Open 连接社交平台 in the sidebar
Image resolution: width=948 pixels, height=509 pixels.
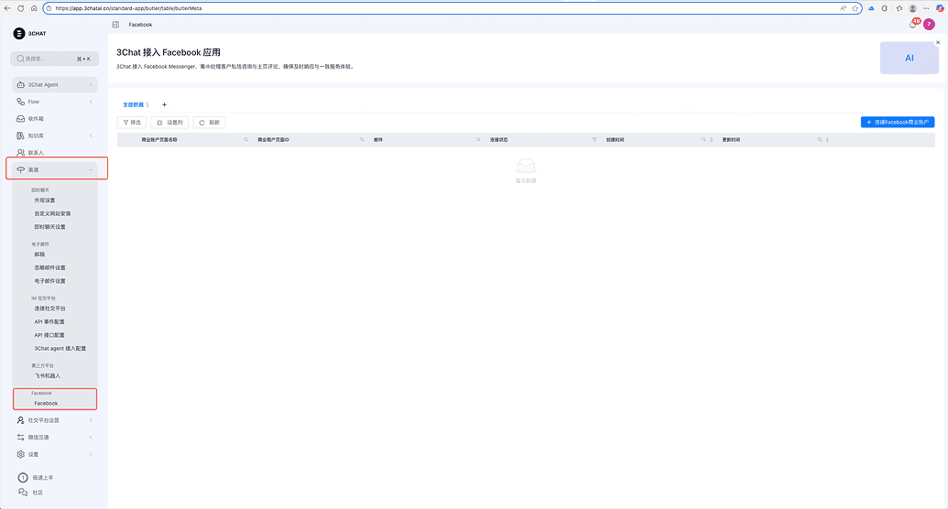[49, 309]
